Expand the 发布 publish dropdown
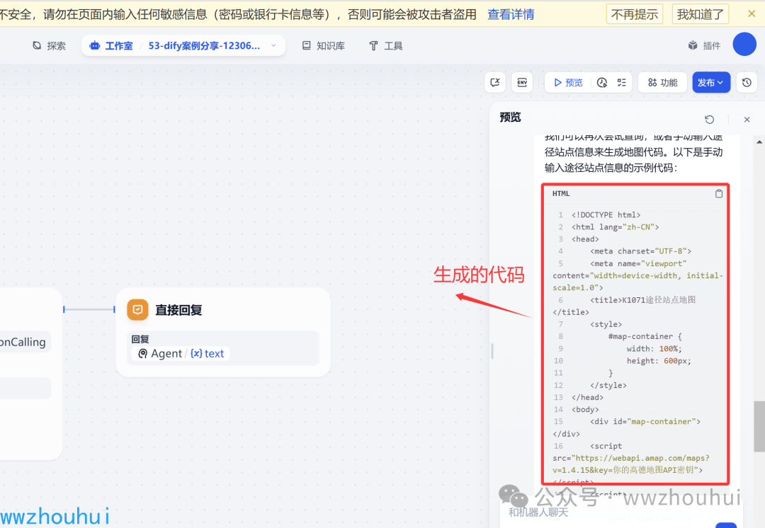 711,82
